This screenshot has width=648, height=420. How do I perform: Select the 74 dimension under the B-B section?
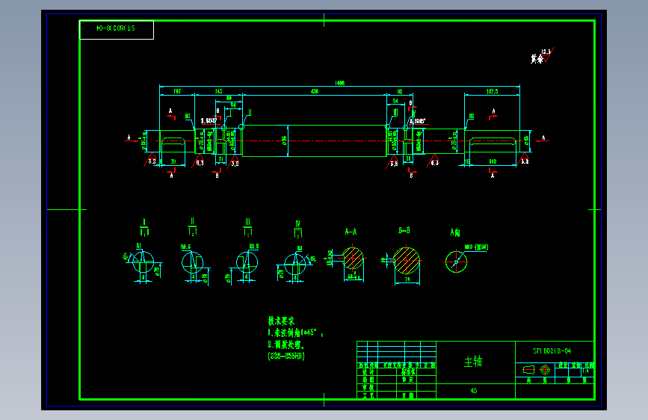pos(407,280)
